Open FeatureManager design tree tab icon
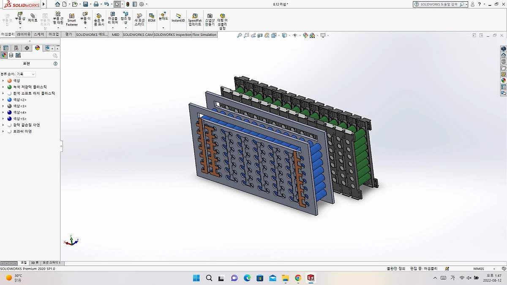Screen dimensions: 507x285 click(x=6, y=48)
